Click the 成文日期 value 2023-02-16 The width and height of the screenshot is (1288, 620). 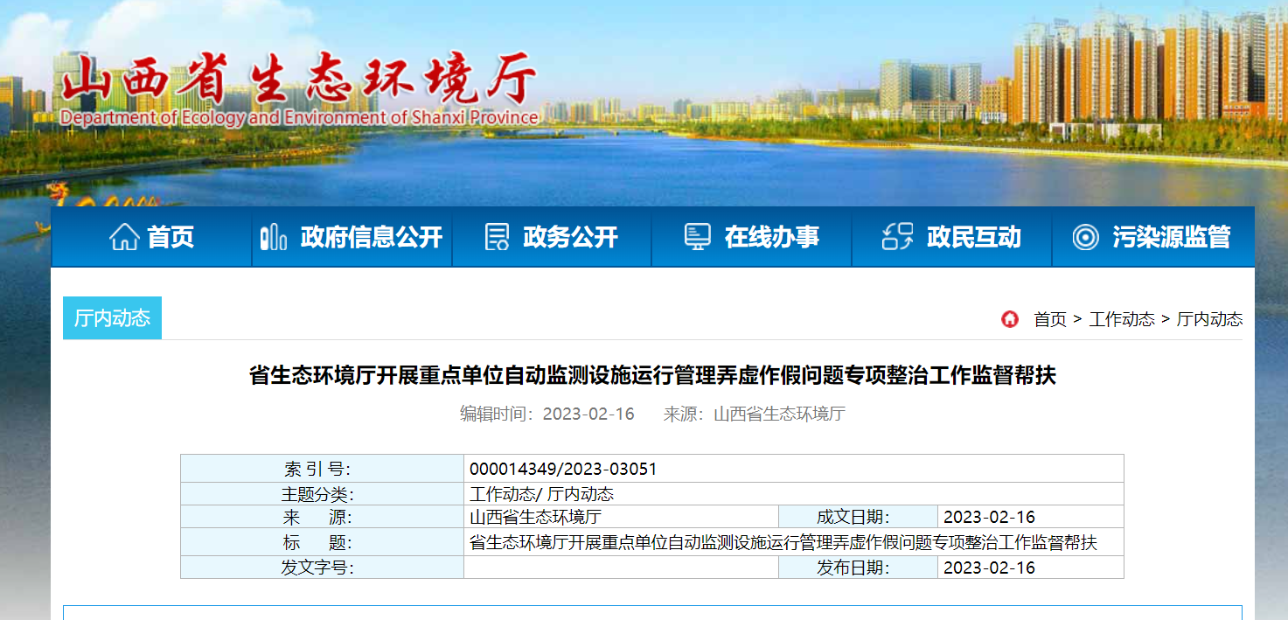(x=989, y=517)
